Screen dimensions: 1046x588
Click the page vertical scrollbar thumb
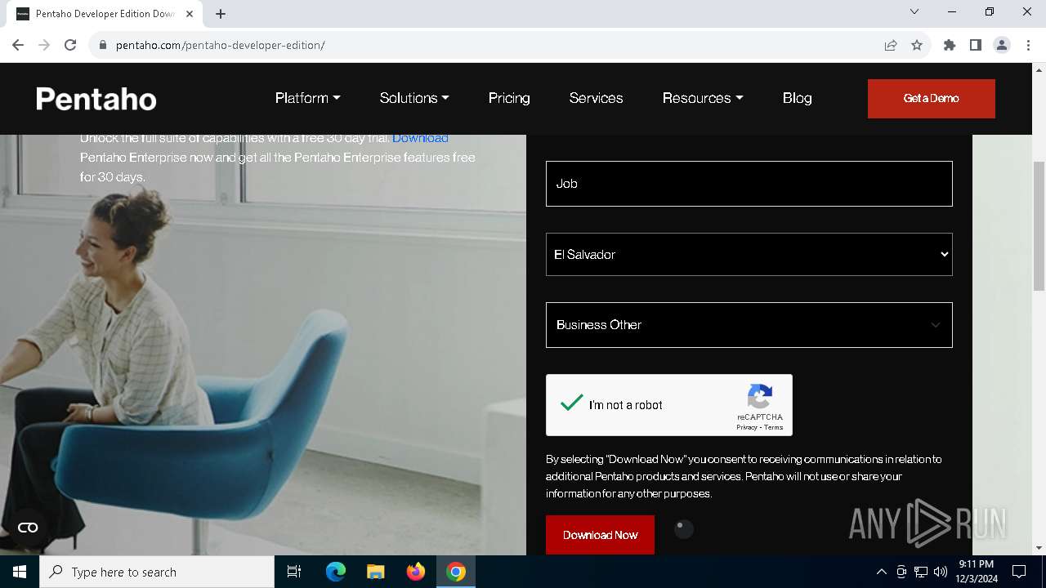(1039, 226)
